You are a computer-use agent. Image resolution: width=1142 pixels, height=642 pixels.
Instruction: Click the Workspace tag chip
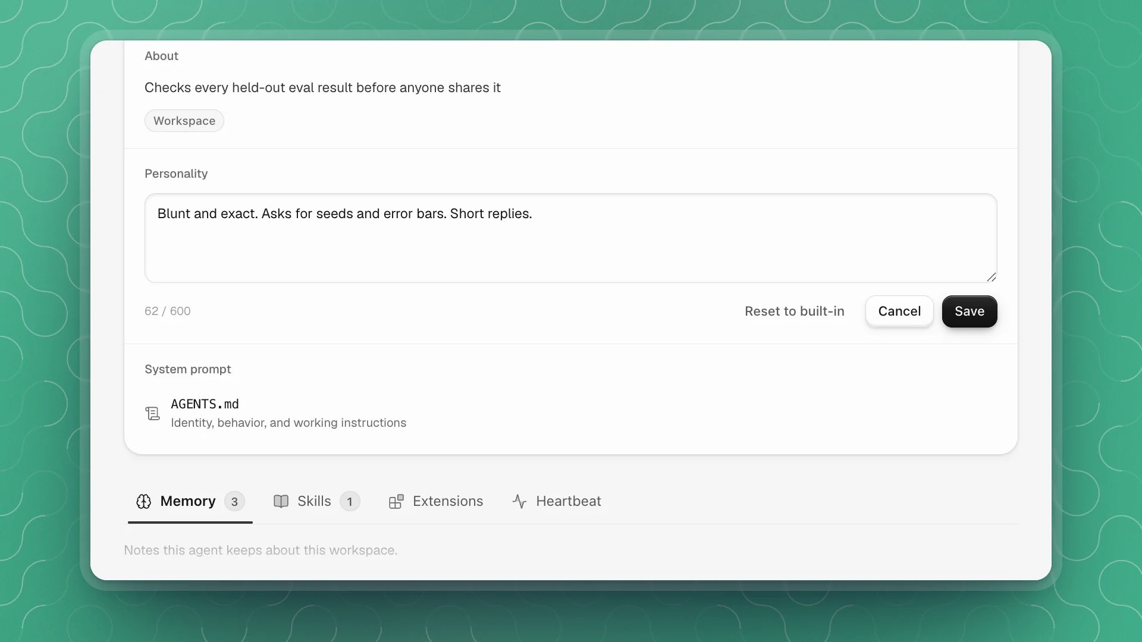(184, 121)
